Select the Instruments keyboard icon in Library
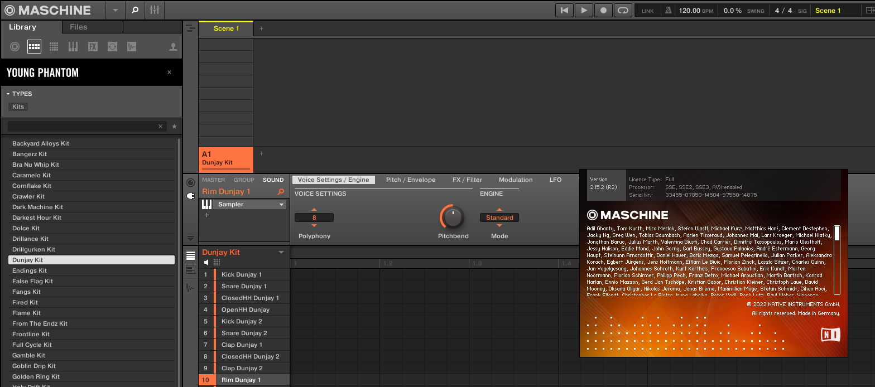Image resolution: width=875 pixels, height=387 pixels. coord(73,47)
